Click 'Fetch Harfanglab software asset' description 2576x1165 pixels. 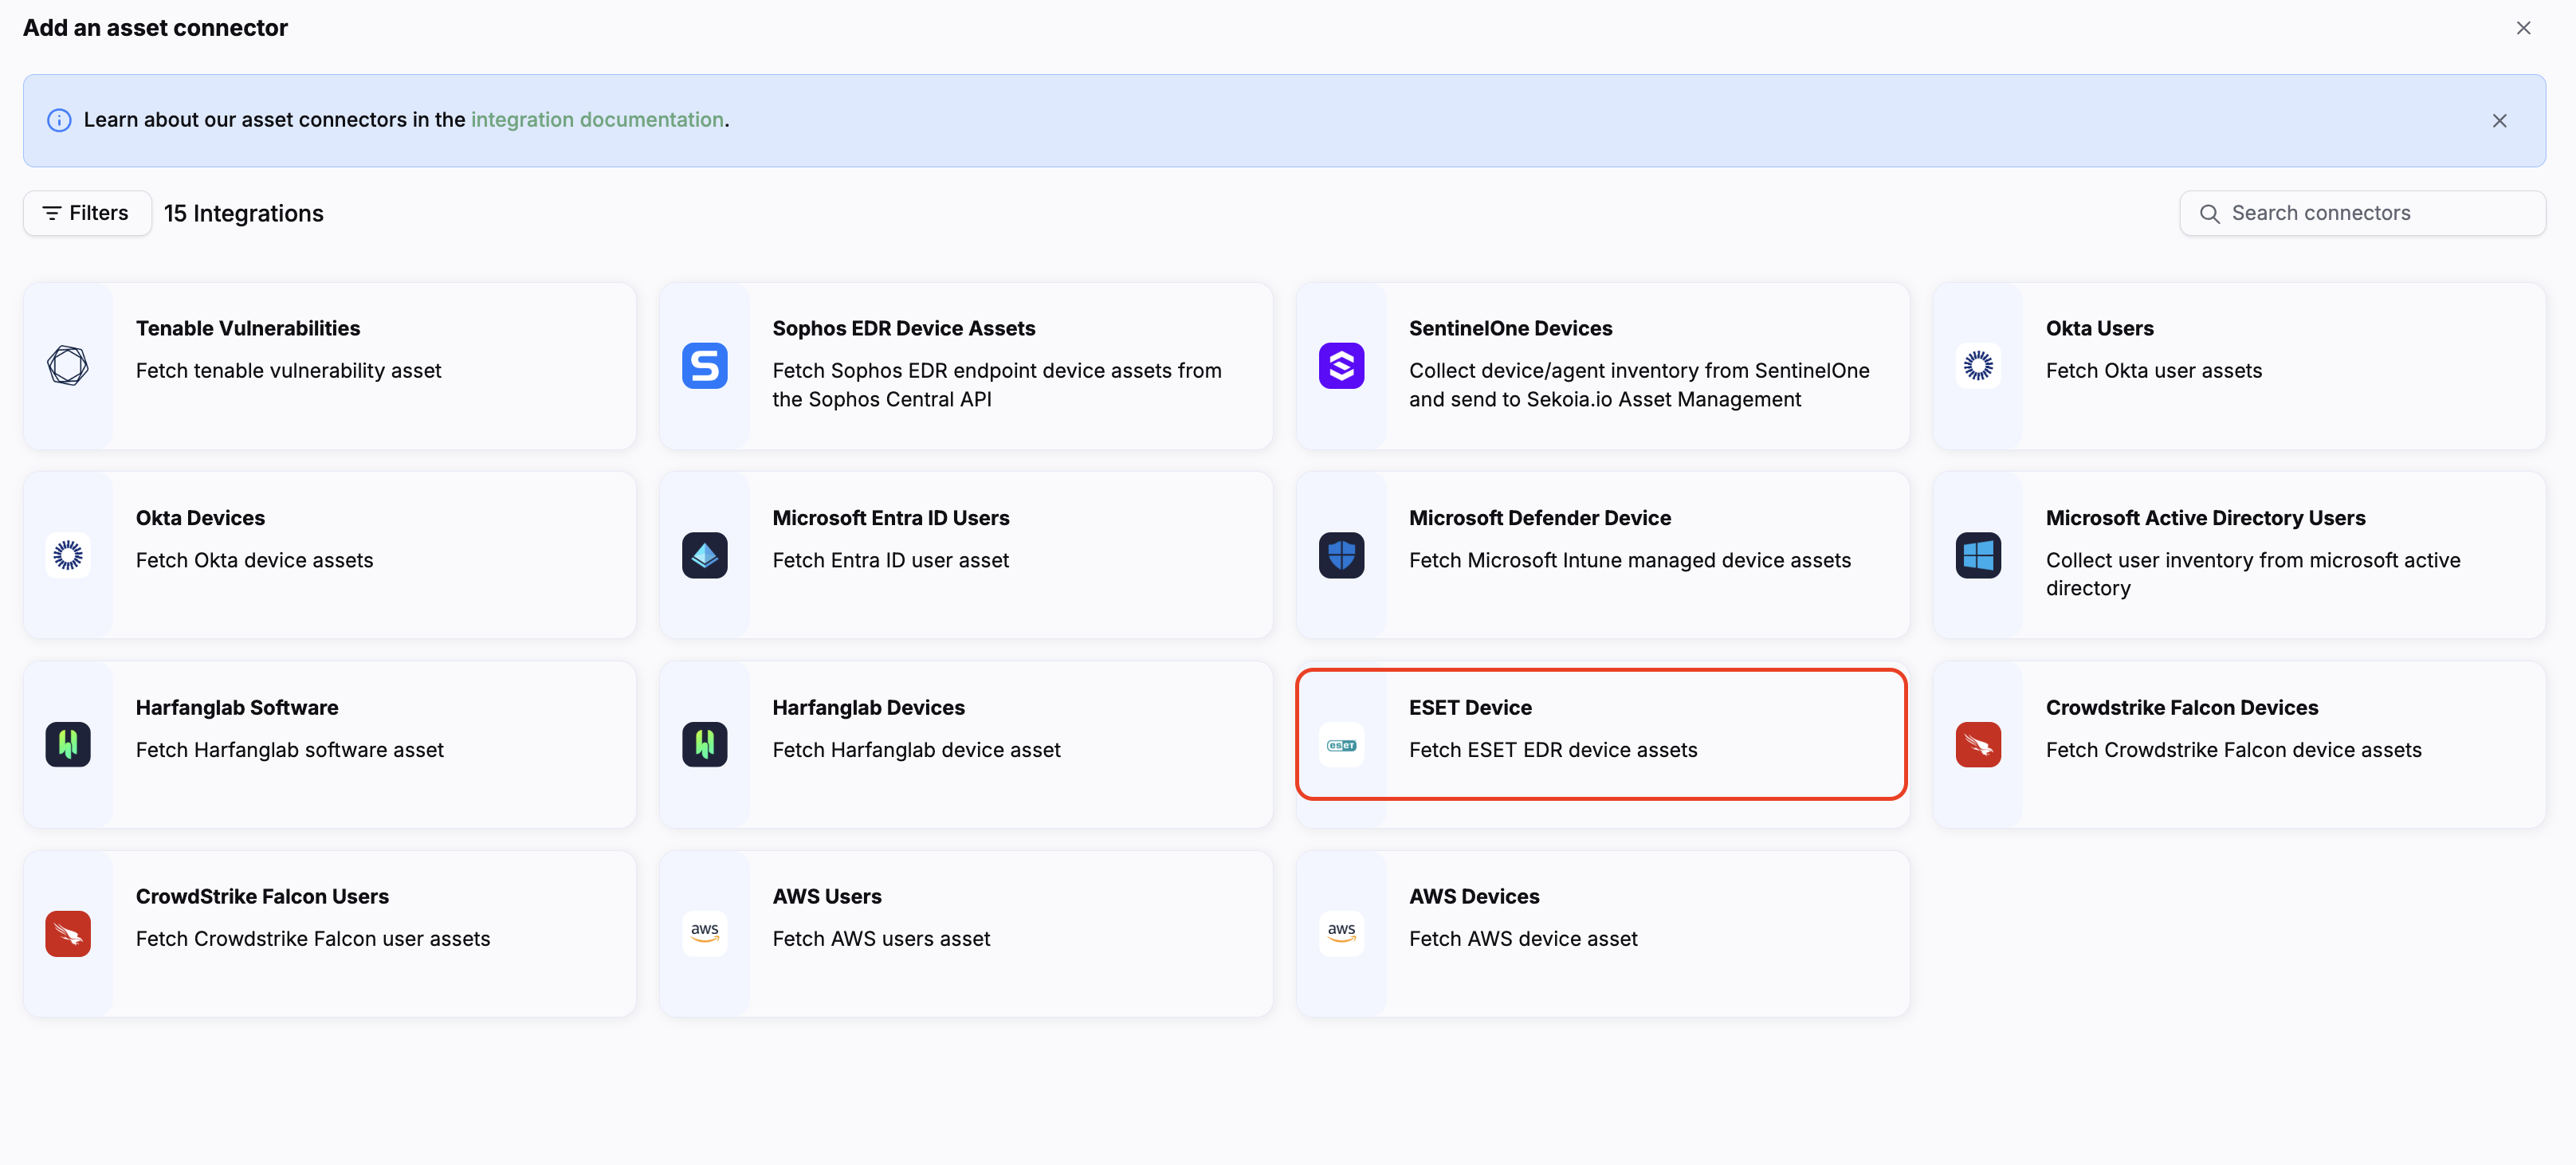click(289, 750)
